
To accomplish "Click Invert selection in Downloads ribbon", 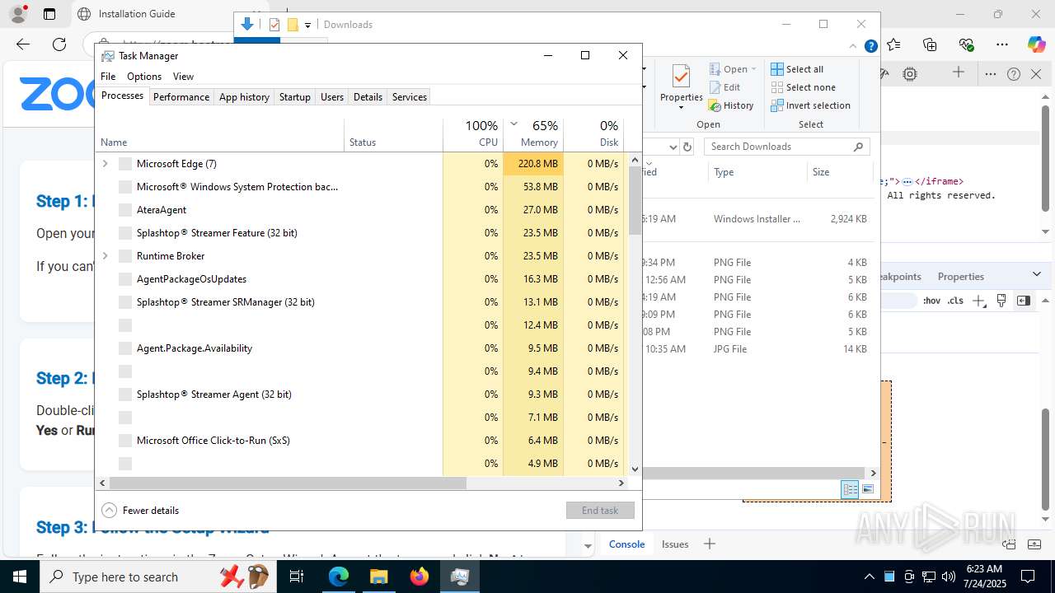I will click(810, 105).
